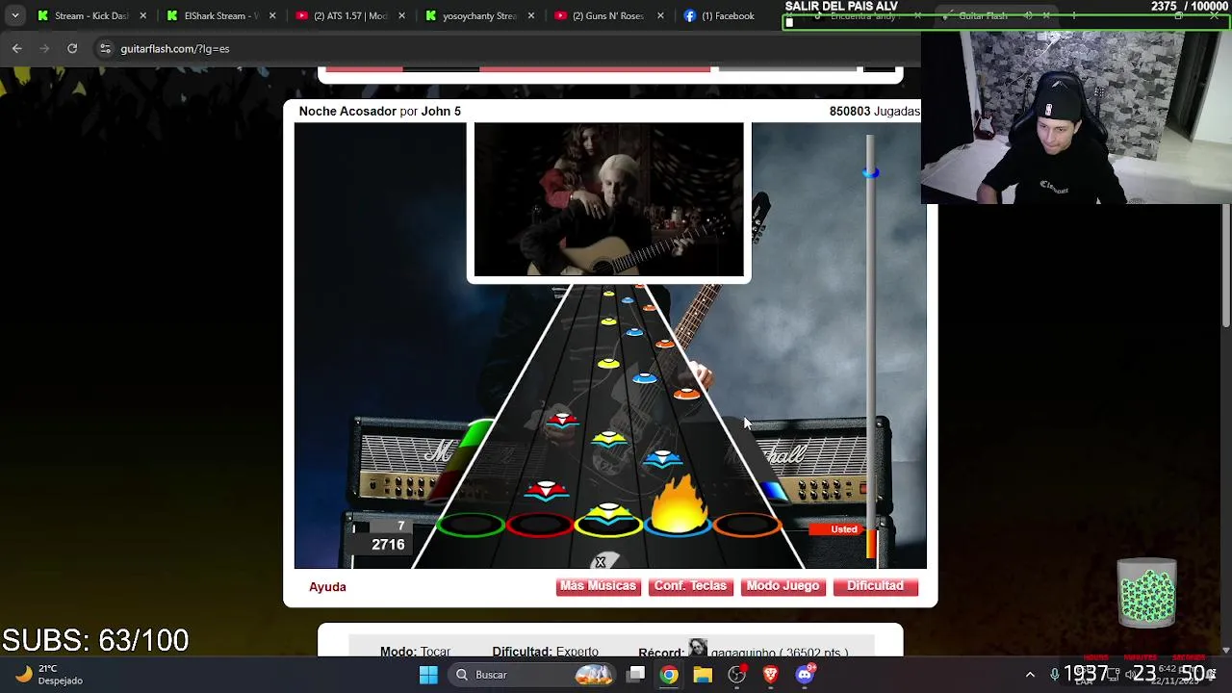Click the SUBS: 63/100 counter overlay
Viewport: 1232px width, 693px height.
95,640
